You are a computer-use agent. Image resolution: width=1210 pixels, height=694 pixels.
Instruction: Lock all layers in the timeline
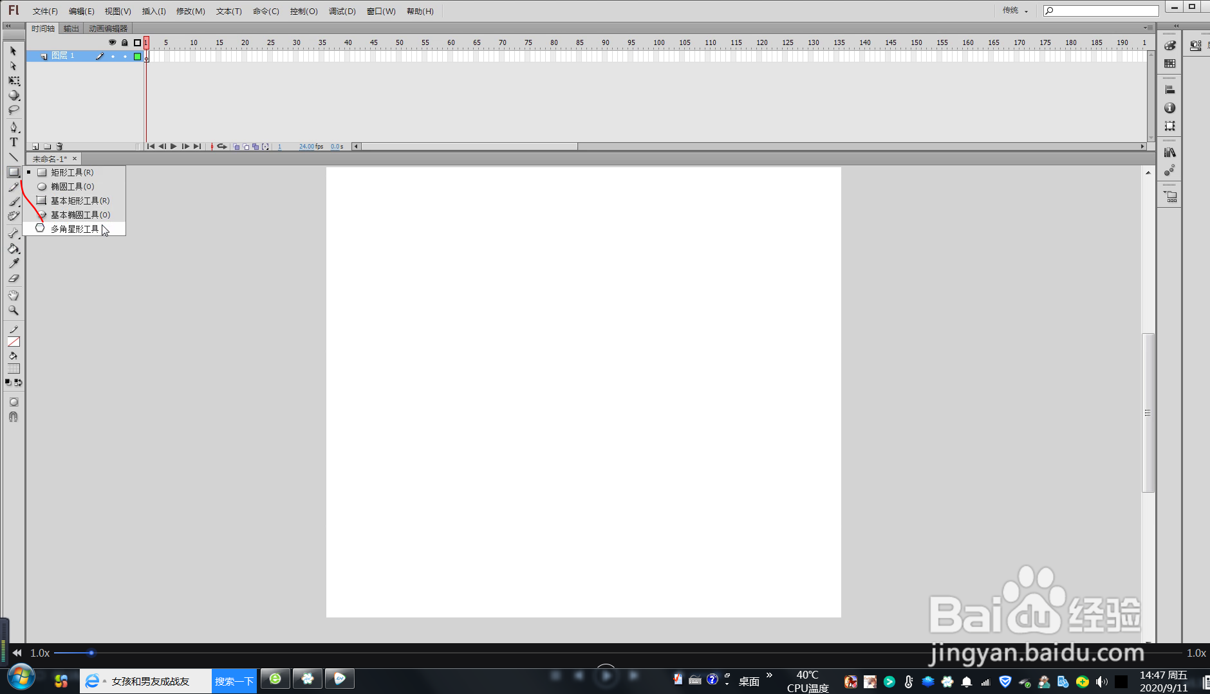(x=125, y=42)
